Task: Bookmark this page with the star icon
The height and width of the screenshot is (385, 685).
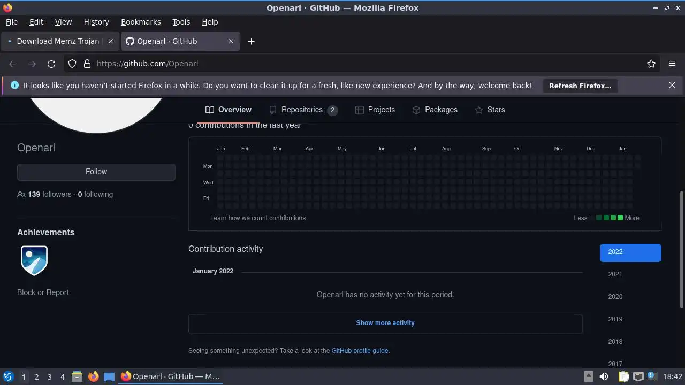Action: (x=651, y=64)
